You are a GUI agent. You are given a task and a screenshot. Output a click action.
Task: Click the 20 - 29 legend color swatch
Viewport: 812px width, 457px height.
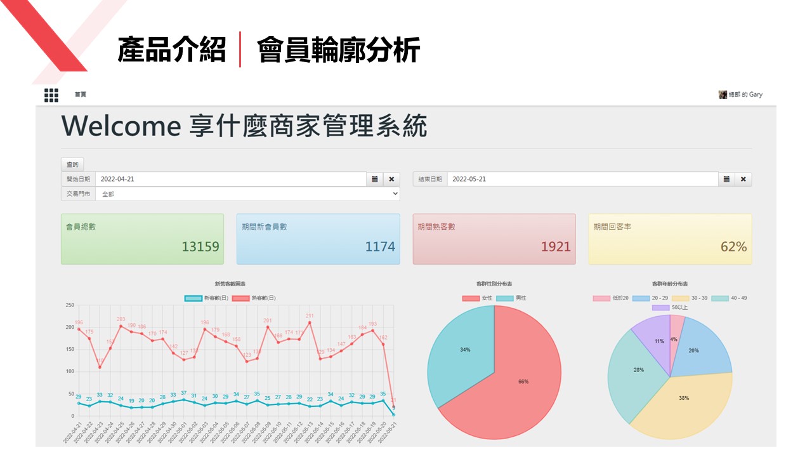pos(641,298)
